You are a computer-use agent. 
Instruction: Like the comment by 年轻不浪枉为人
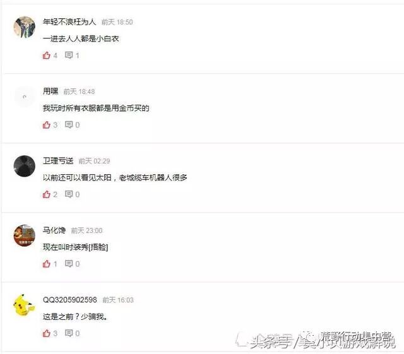[x=47, y=56]
